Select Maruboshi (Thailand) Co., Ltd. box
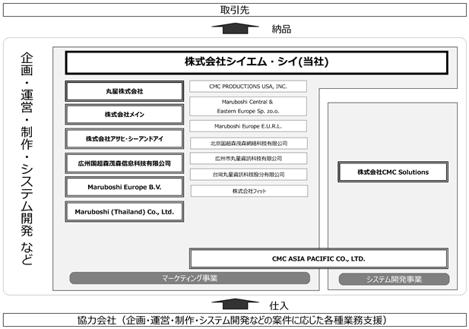 125,212
